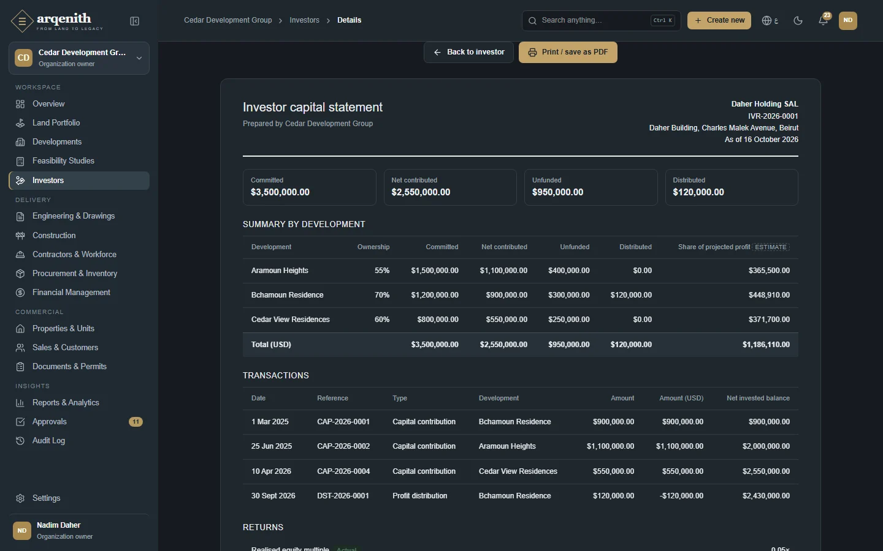Screen dimensions: 883x551
Task: Click the Approvals count badge 11
Action: pyautogui.click(x=136, y=422)
